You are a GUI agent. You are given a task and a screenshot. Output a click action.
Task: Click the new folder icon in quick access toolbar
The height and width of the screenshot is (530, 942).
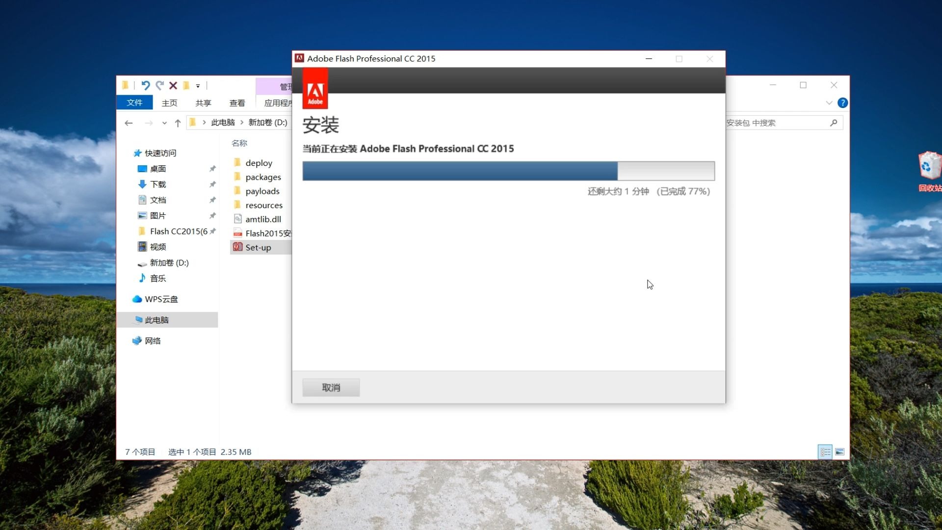tap(186, 85)
